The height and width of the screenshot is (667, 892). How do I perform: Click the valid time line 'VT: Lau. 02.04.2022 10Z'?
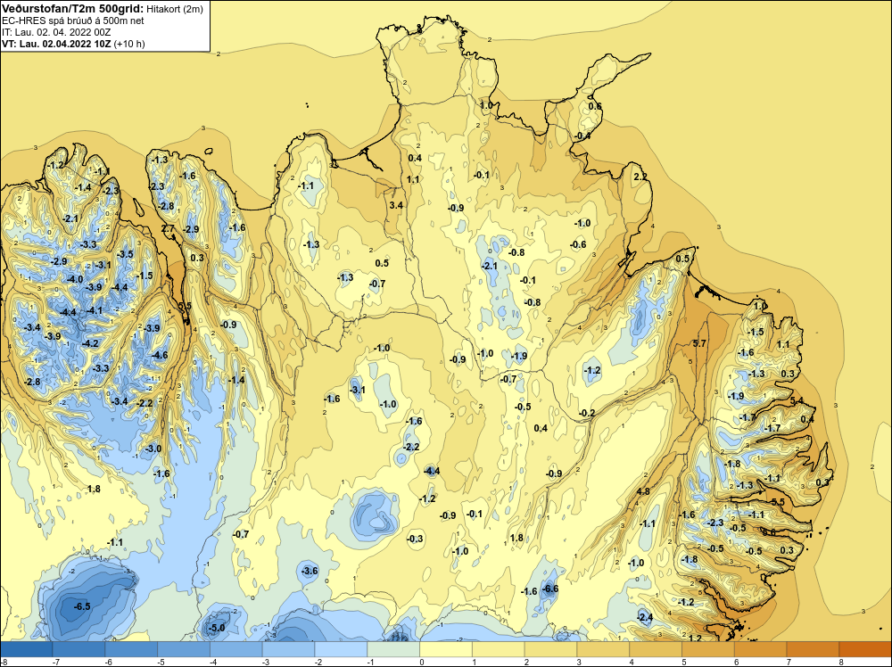[57, 44]
